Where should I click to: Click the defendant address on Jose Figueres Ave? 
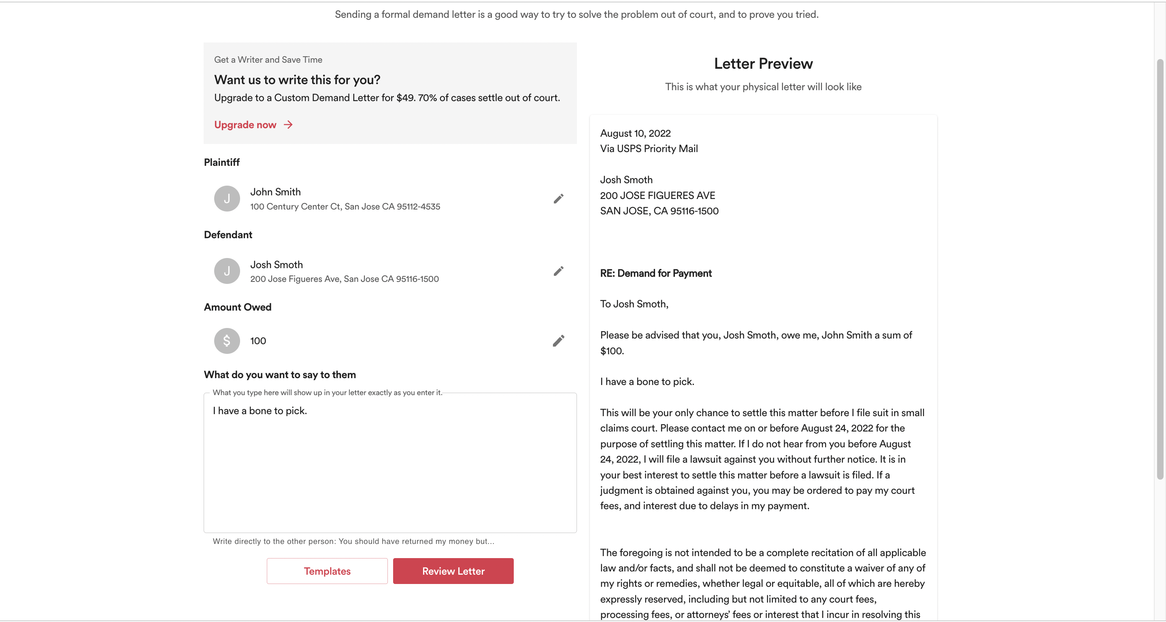click(345, 279)
